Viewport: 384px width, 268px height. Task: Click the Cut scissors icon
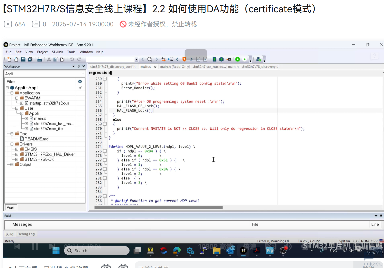(49, 59)
